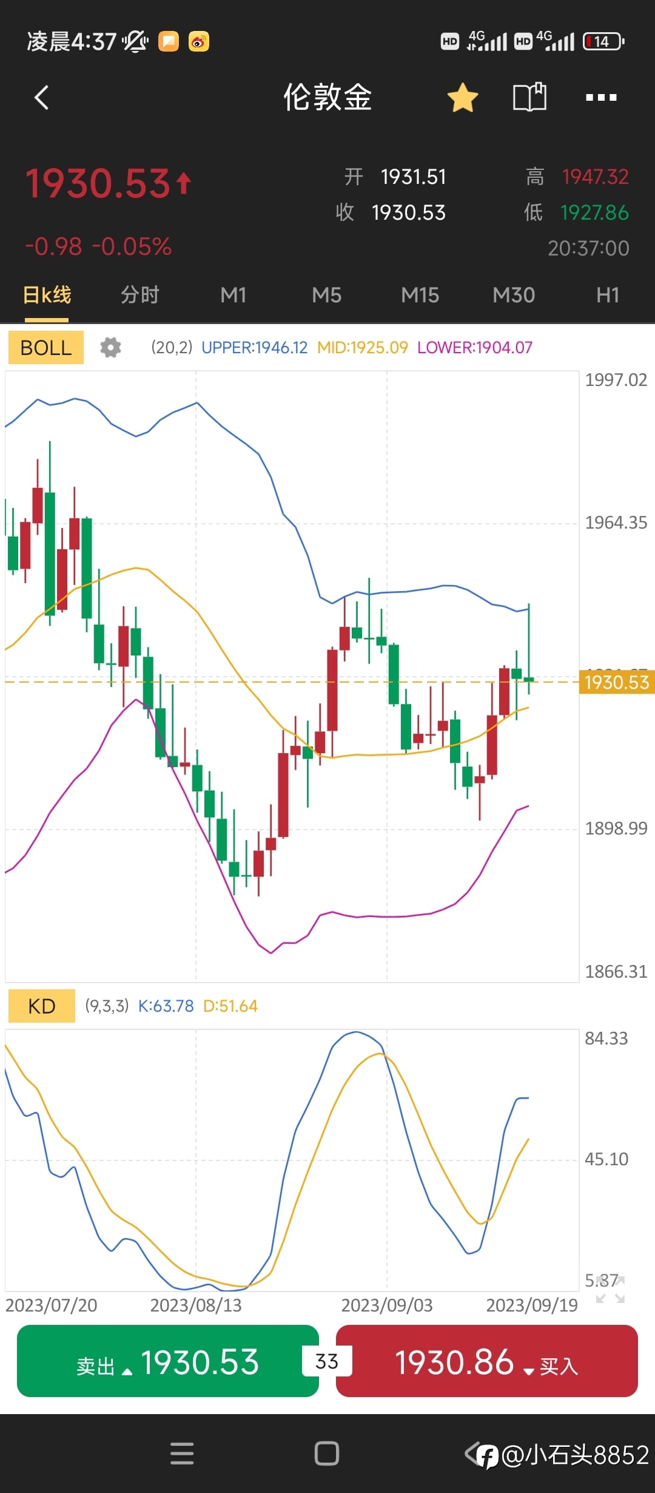The height and width of the screenshot is (1493, 655).
Task: Switch to the 分时 tab
Action: 140,296
